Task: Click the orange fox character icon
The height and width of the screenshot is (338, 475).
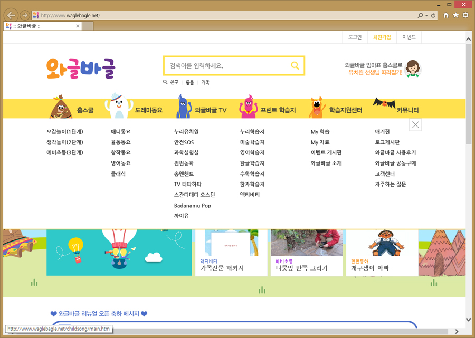Action: (317, 108)
